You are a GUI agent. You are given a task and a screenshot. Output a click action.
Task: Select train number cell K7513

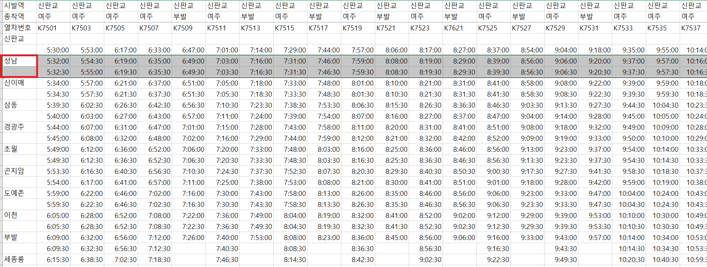256,28
